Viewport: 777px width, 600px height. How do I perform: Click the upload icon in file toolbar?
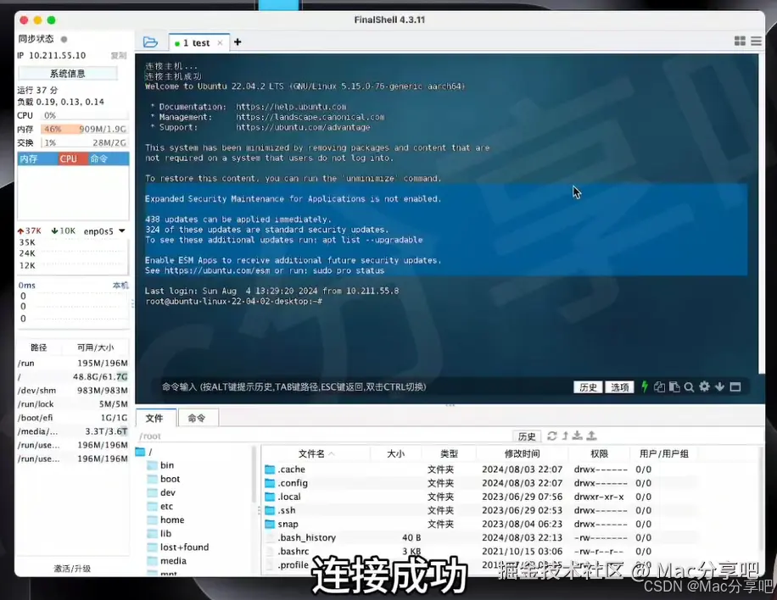(x=592, y=436)
